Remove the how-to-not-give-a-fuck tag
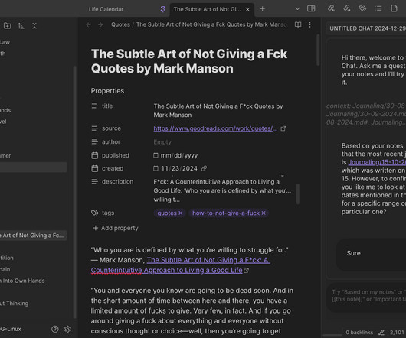The height and width of the screenshot is (338, 406). click(264, 213)
